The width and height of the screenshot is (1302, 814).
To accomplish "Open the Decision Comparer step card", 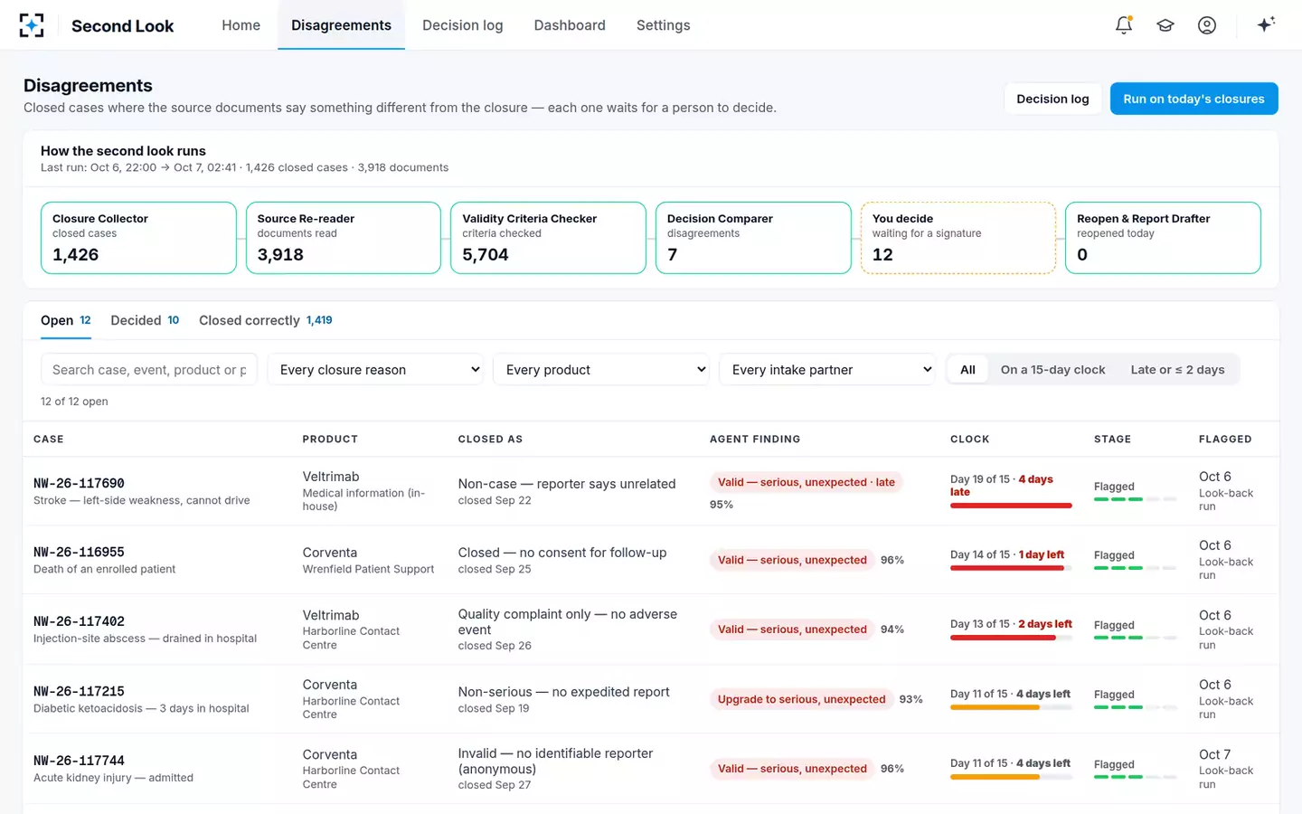I will pos(753,238).
